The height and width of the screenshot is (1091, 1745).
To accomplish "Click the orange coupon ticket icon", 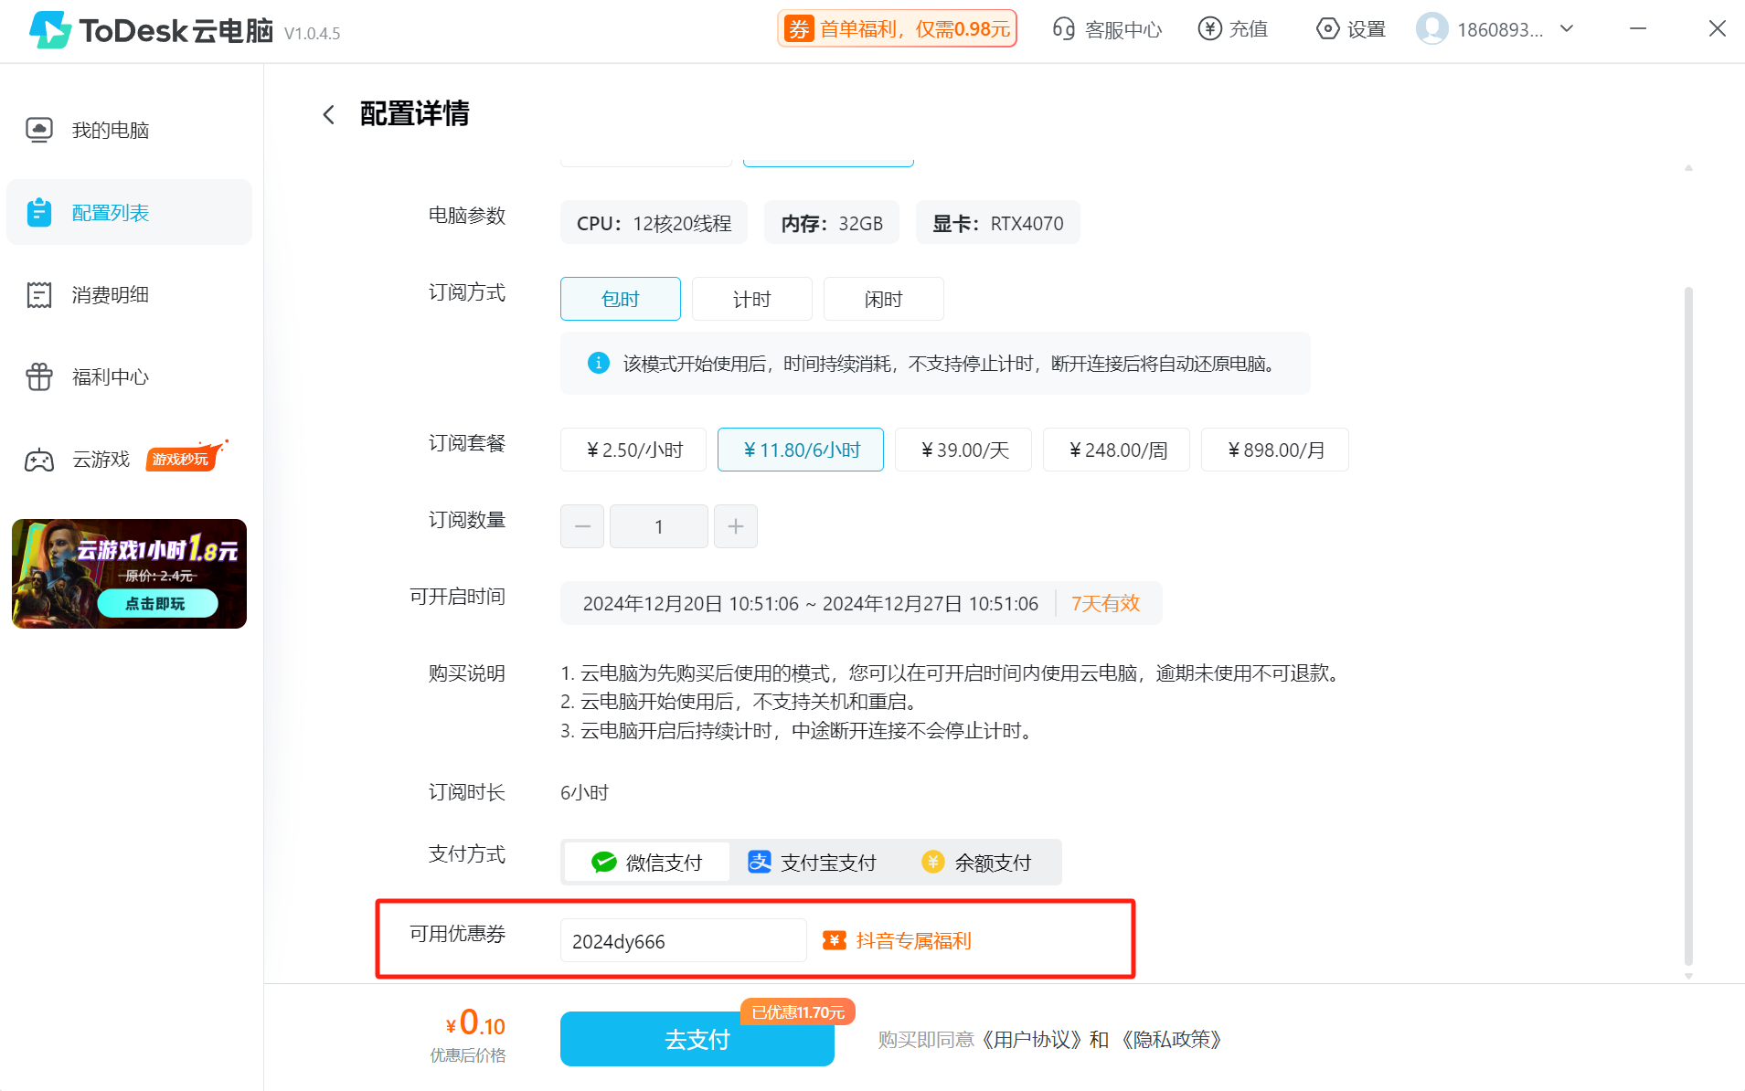I will pos(835,940).
